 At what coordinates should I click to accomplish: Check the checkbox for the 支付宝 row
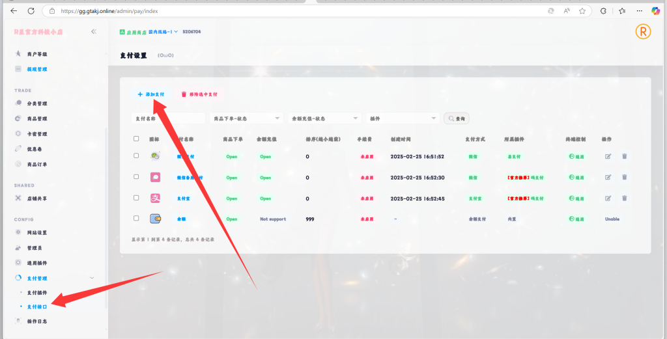136,198
